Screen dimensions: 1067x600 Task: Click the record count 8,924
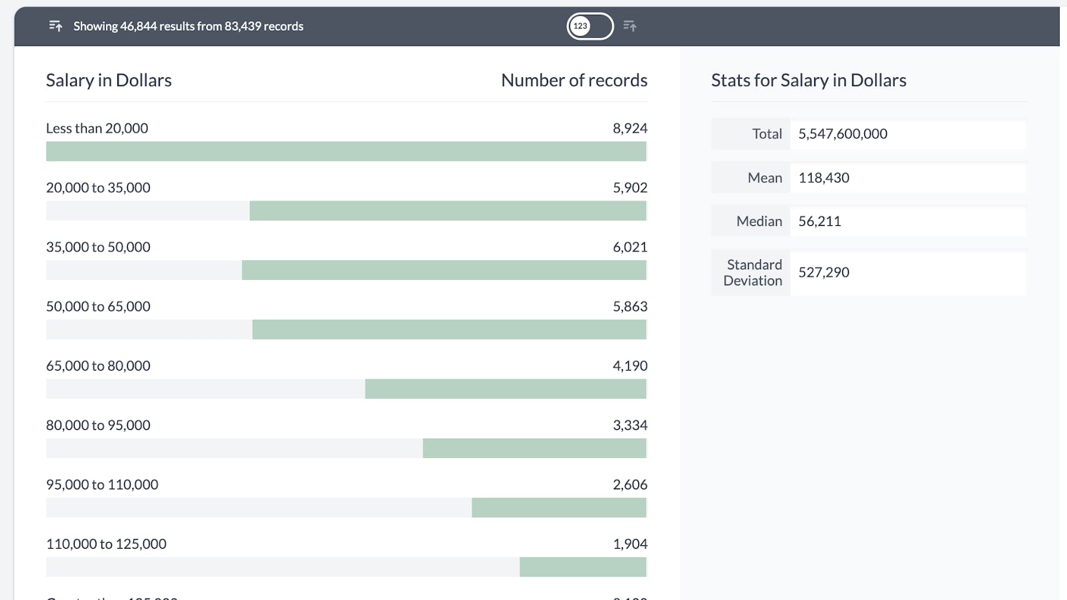(630, 128)
